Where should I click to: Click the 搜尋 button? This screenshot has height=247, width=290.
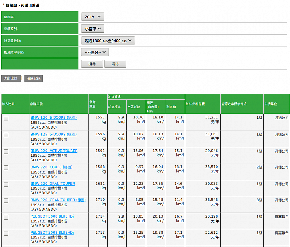92,64
